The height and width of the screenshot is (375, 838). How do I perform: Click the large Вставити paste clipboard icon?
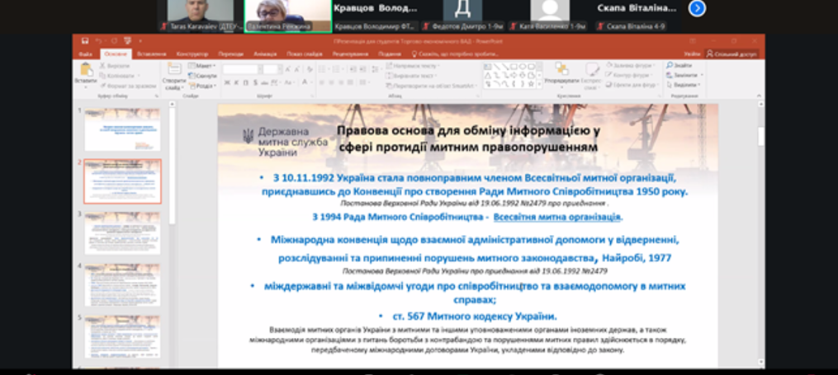click(x=87, y=69)
